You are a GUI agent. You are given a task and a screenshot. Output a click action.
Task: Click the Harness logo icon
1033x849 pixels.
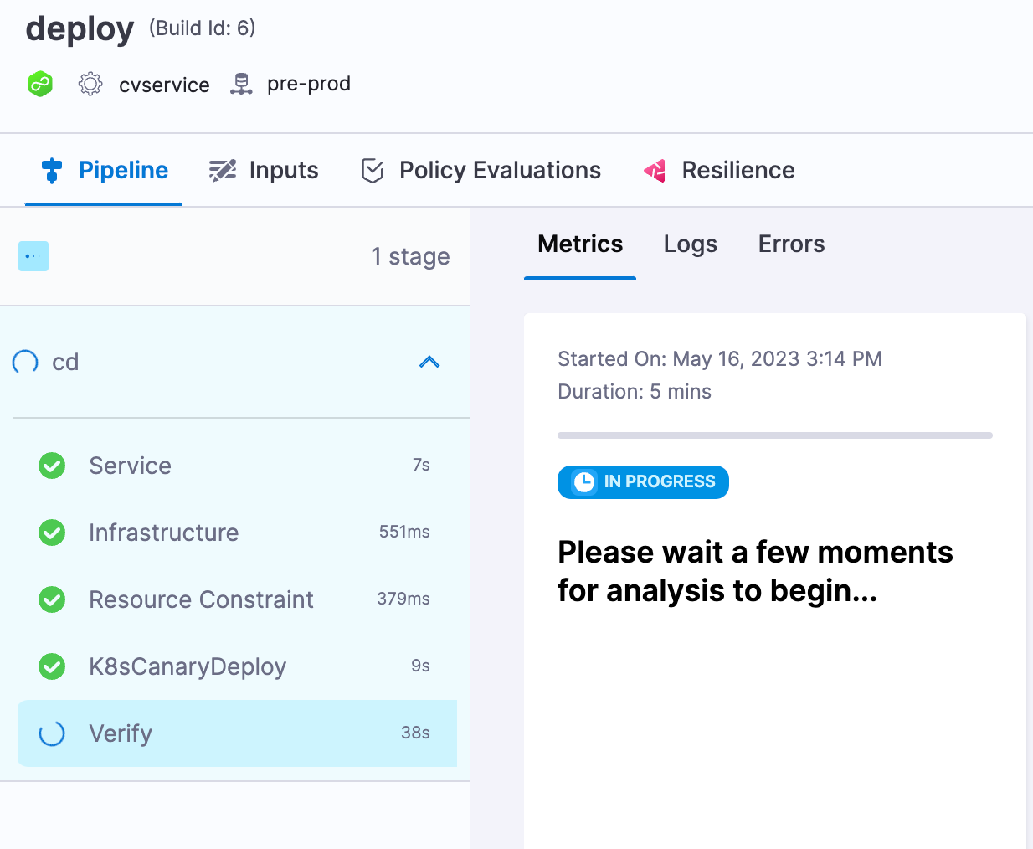[x=39, y=84]
